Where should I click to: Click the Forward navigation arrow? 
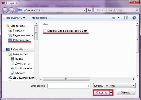11,10
